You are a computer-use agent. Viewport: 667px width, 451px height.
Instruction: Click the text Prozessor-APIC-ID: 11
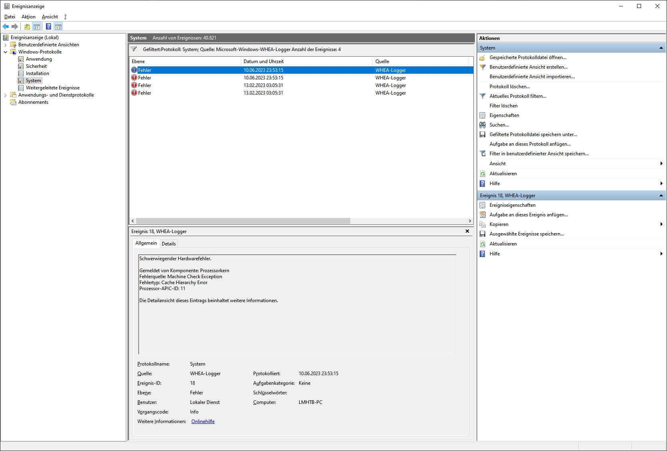coord(162,289)
